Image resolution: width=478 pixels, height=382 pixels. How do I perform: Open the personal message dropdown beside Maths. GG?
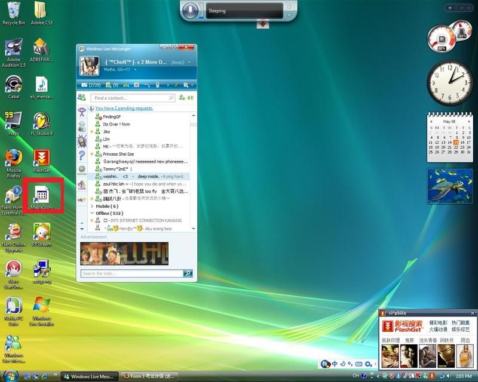136,69
